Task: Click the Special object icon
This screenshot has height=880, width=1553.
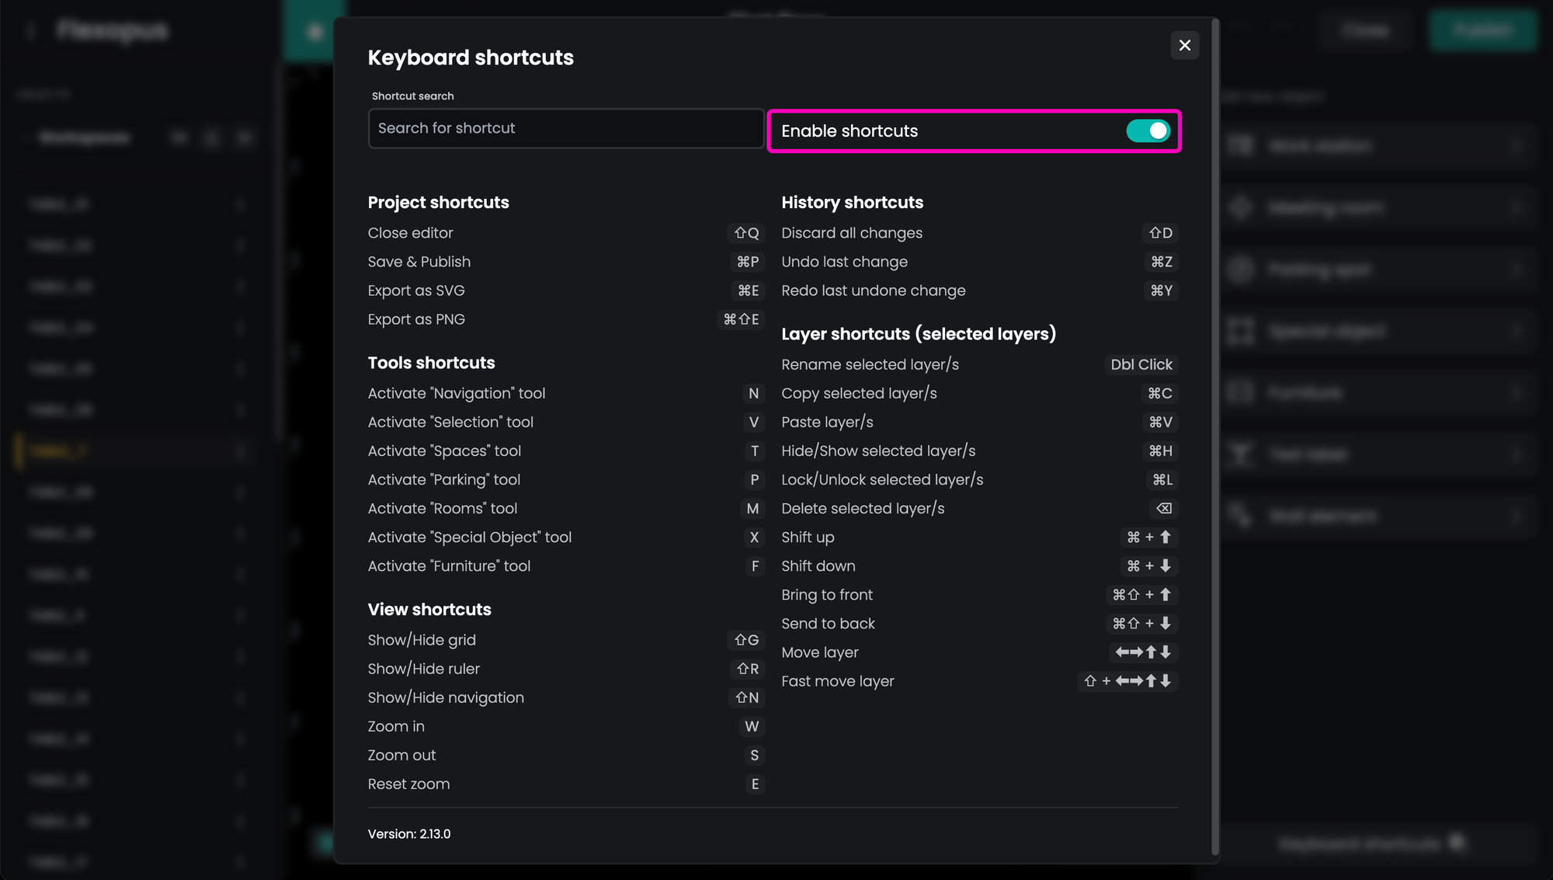Action: [1241, 332]
